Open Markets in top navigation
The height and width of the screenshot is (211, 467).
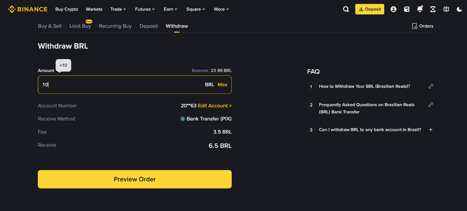(94, 9)
